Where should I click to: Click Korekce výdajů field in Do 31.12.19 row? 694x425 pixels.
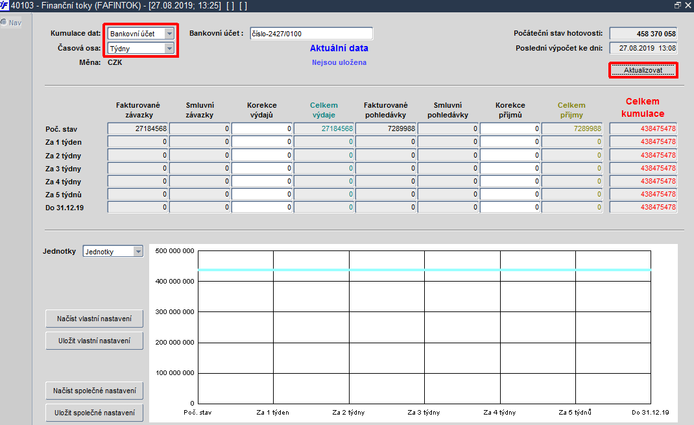[261, 207]
